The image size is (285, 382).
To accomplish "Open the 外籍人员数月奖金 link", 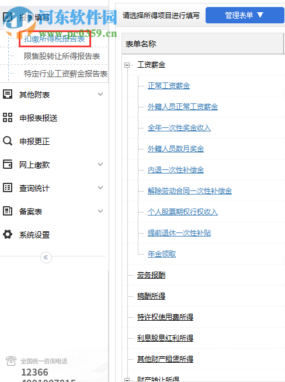I will click(176, 148).
